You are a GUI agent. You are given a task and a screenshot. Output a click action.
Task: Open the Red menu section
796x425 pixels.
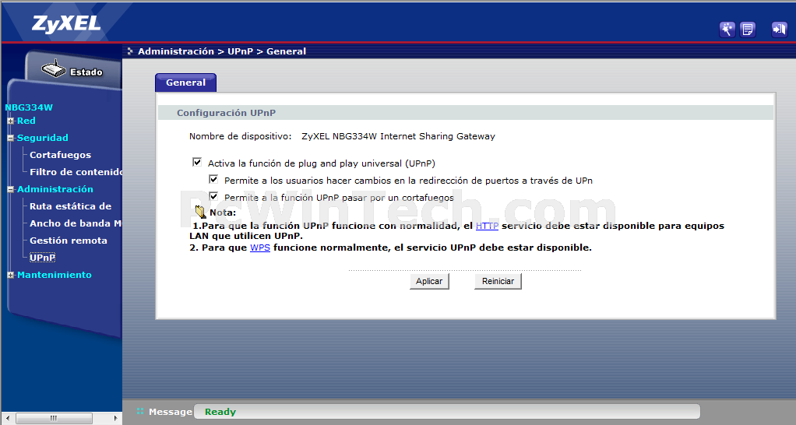pos(26,121)
